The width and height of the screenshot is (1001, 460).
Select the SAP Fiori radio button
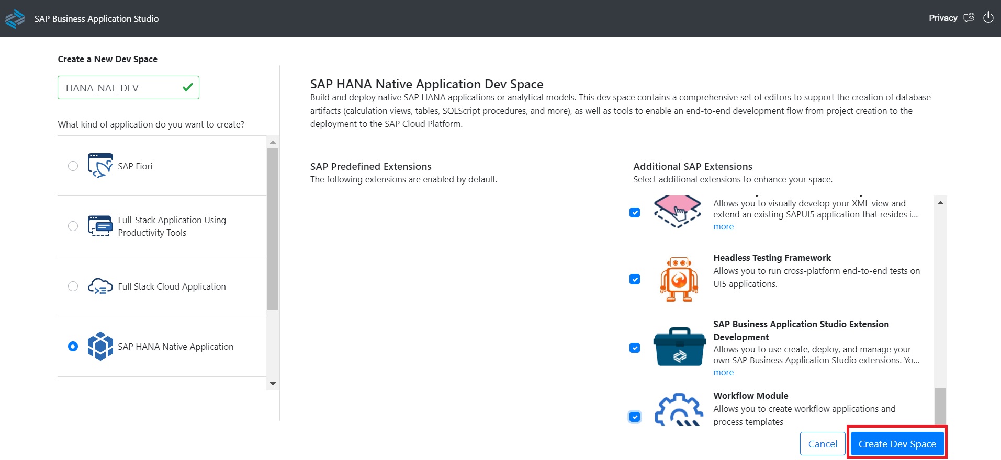[x=73, y=166]
